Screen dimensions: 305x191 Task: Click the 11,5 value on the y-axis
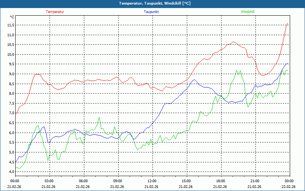10,25
